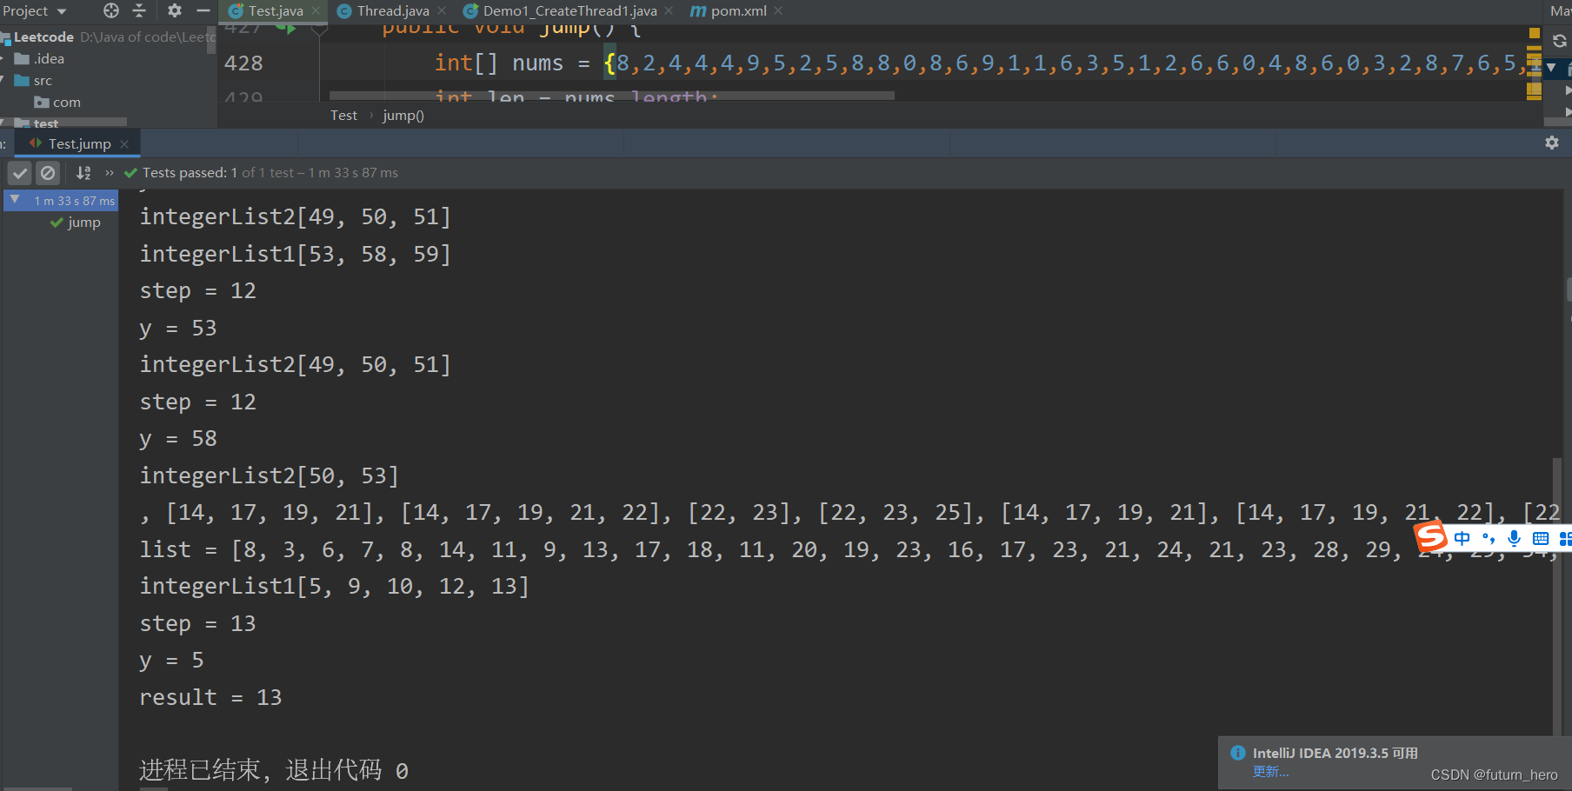Click the Sogou soft keyboard icon
Viewport: 1572px width, 791px height.
coord(1541,539)
